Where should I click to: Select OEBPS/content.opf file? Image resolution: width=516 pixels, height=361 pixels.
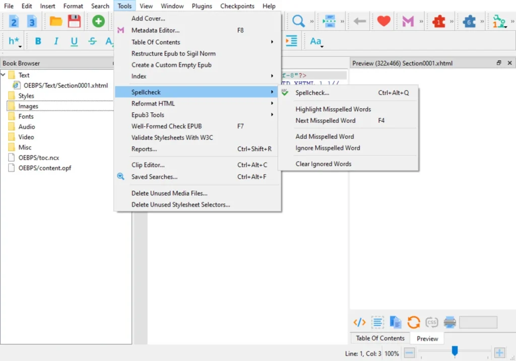[45, 168]
